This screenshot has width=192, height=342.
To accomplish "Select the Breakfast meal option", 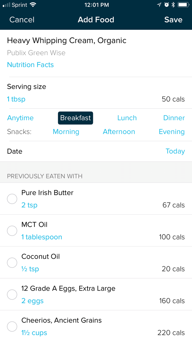I will [75, 118].
